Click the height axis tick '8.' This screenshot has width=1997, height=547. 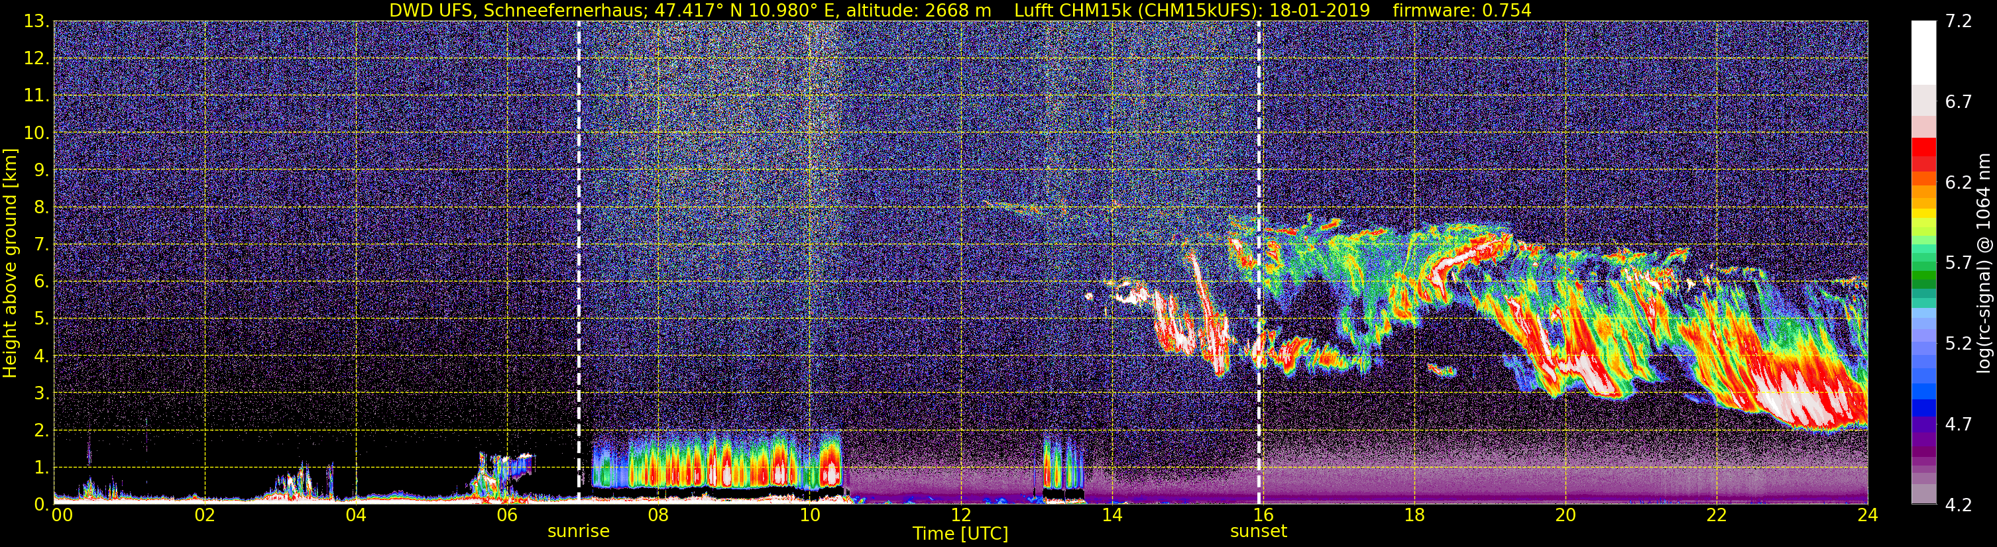click(x=41, y=207)
